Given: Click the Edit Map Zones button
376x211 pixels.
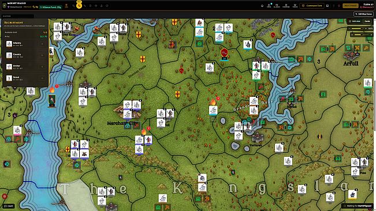Looking at the screenshot, I should pos(363,14).
